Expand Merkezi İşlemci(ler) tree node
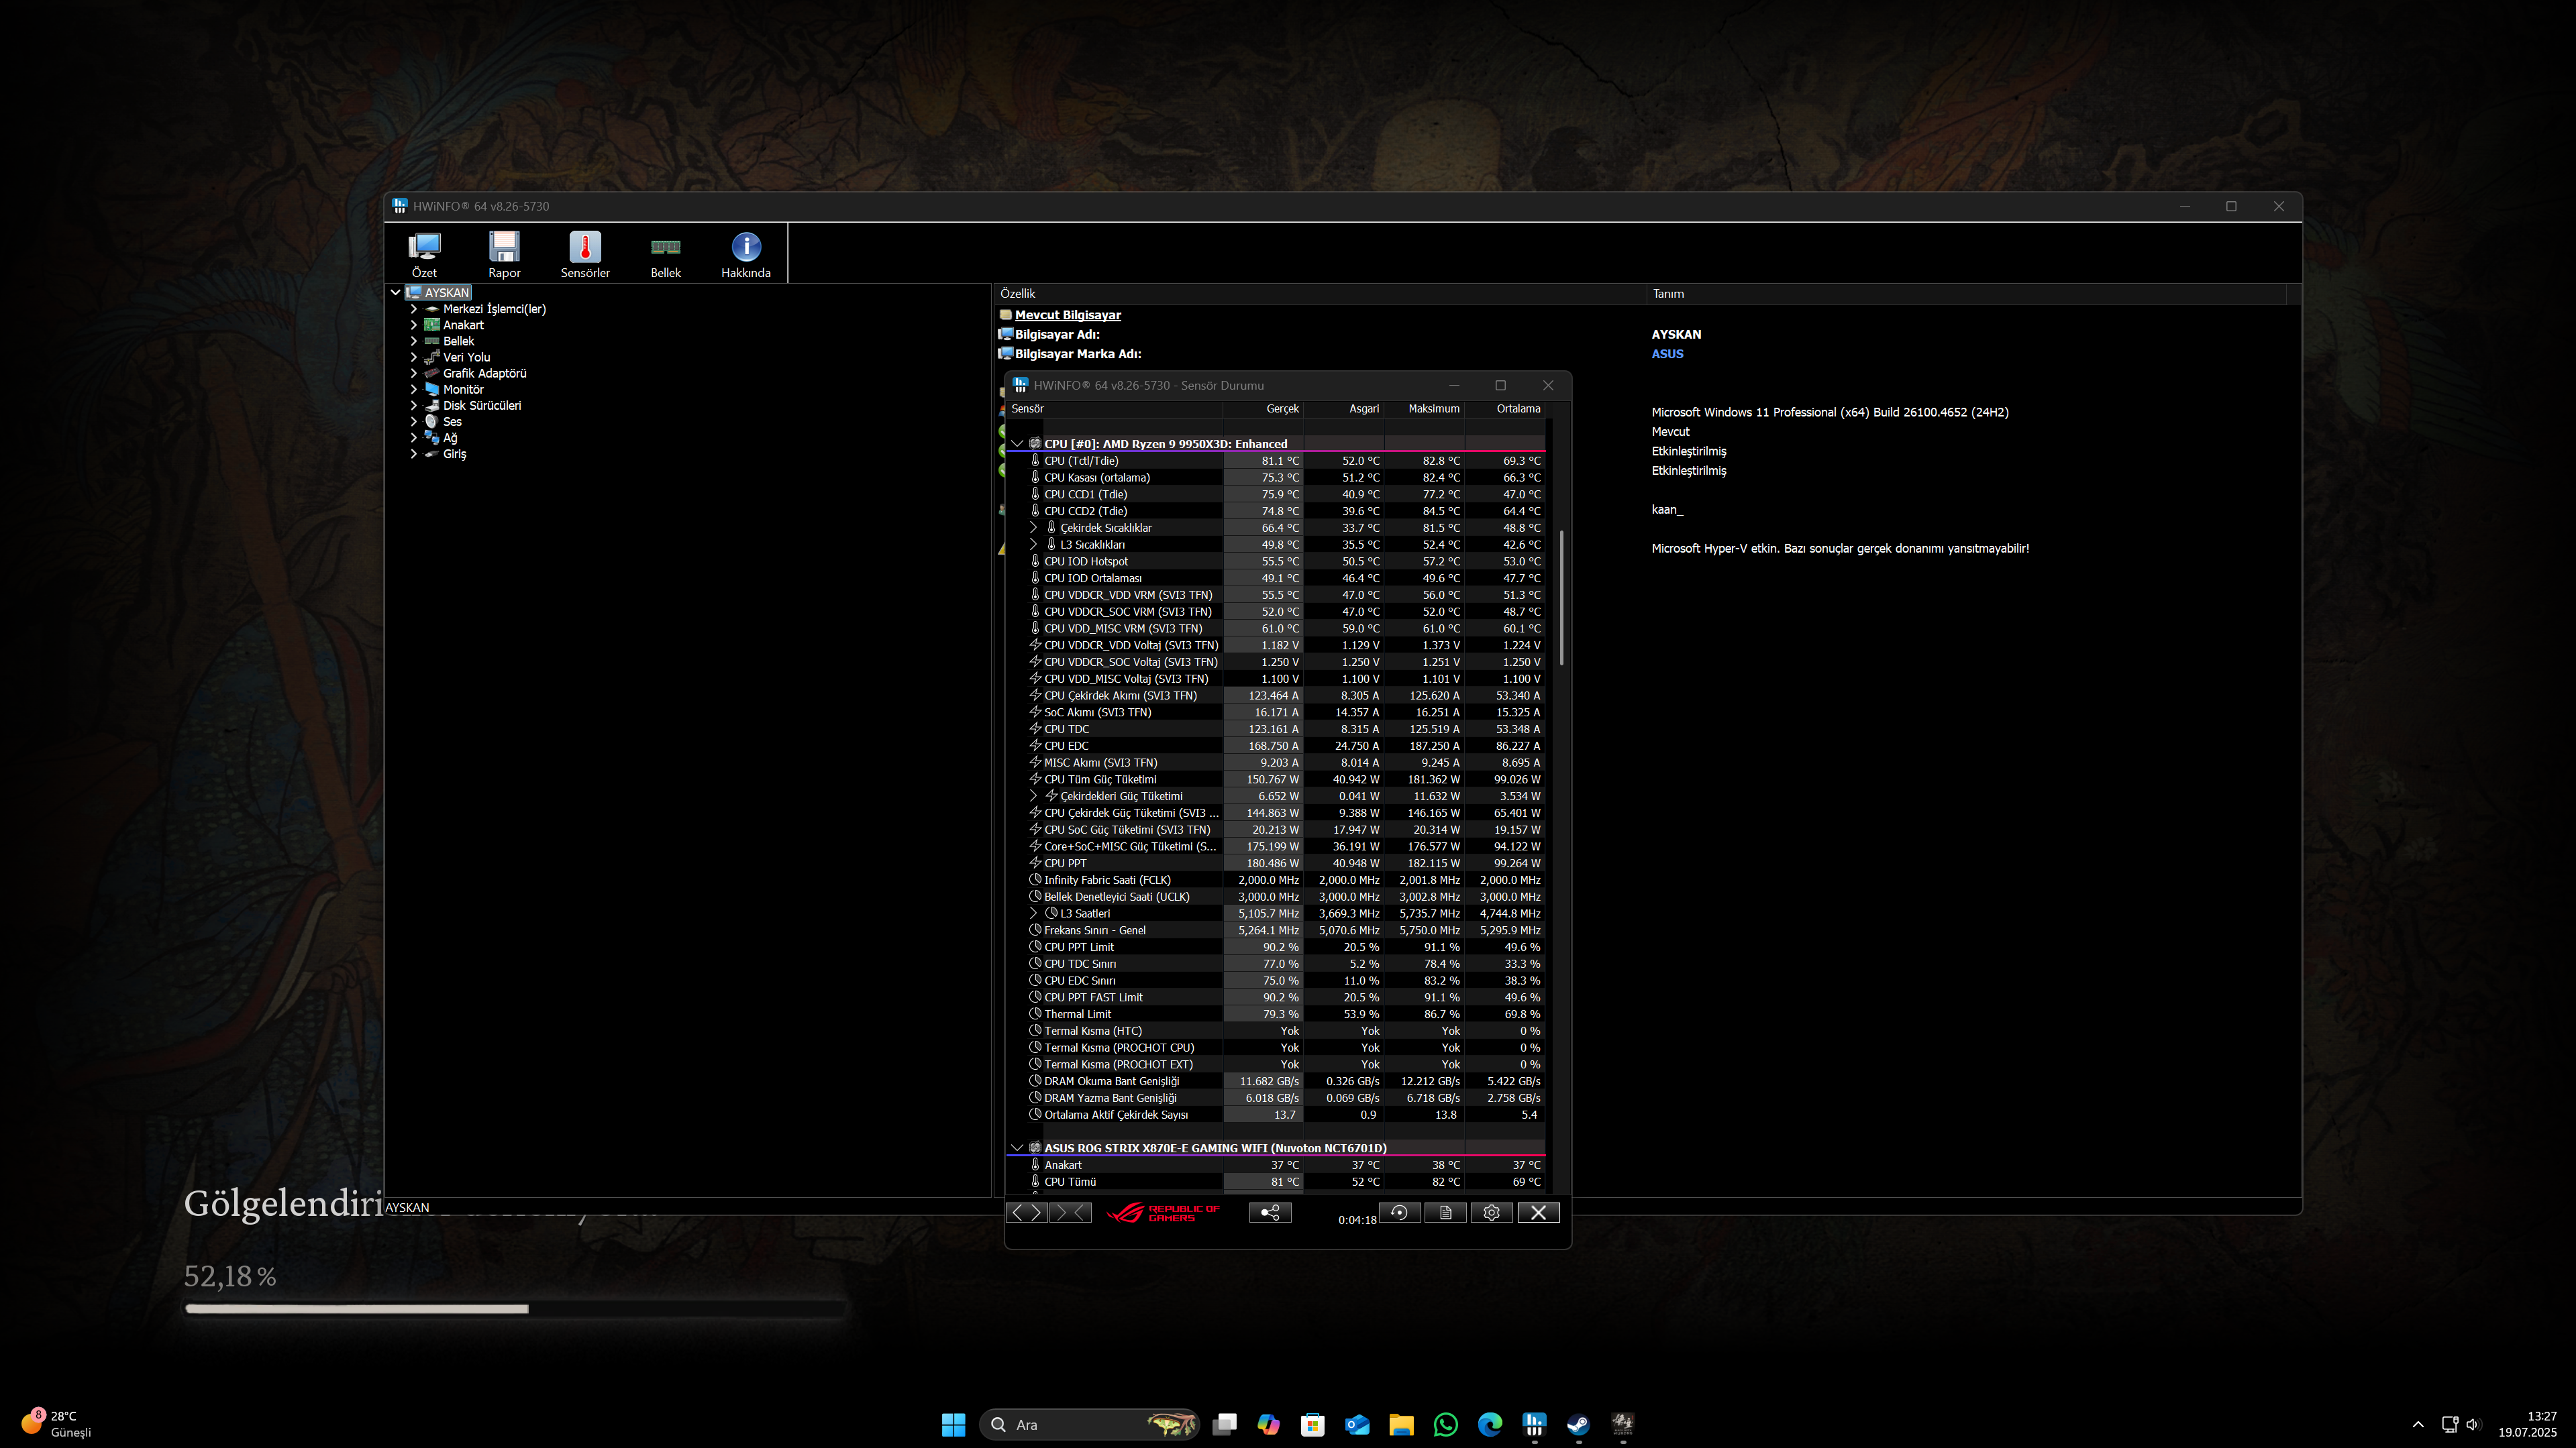 point(414,309)
